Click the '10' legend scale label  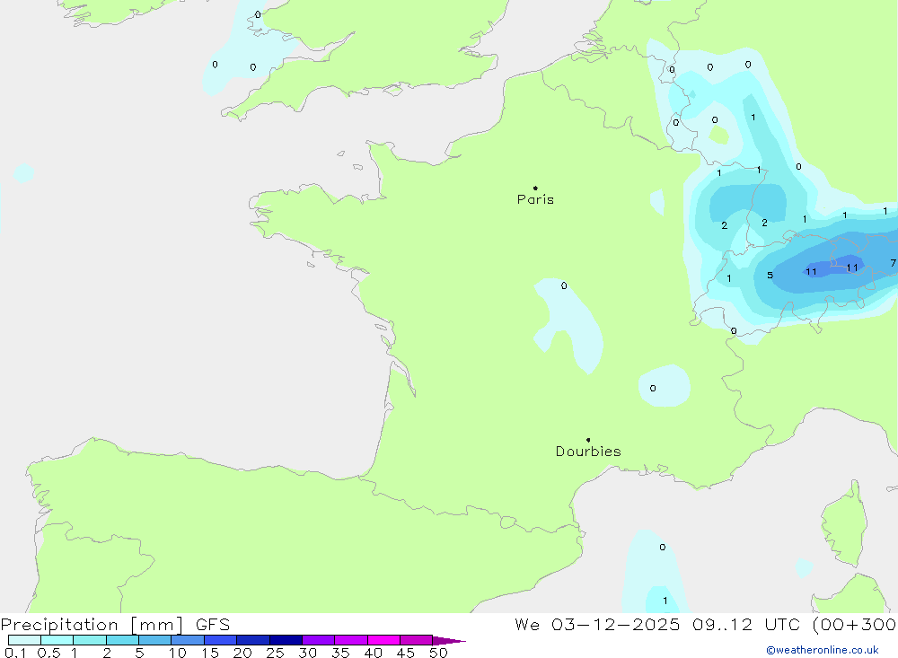[178, 653]
